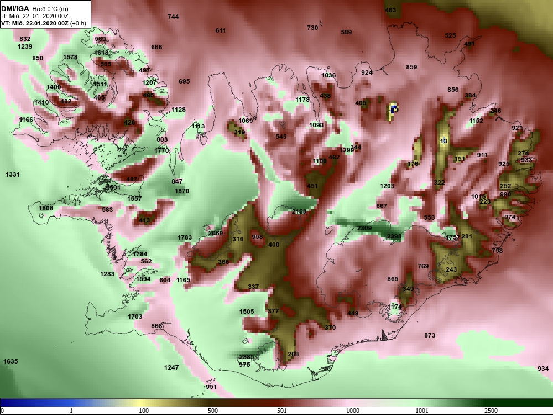
Task: Click the yellow section of the color bar
Action: pyautogui.click(x=139, y=403)
